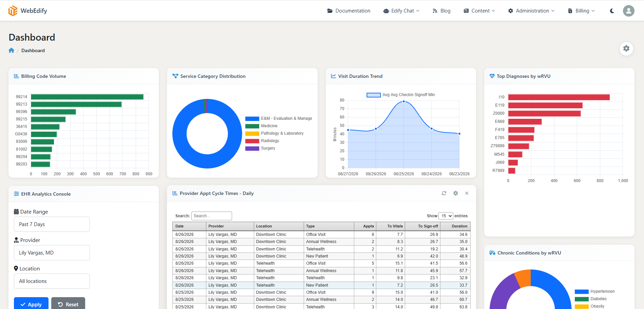644x309 pixels.
Task: Click the blue E&M donut segment
Action: click(207, 162)
